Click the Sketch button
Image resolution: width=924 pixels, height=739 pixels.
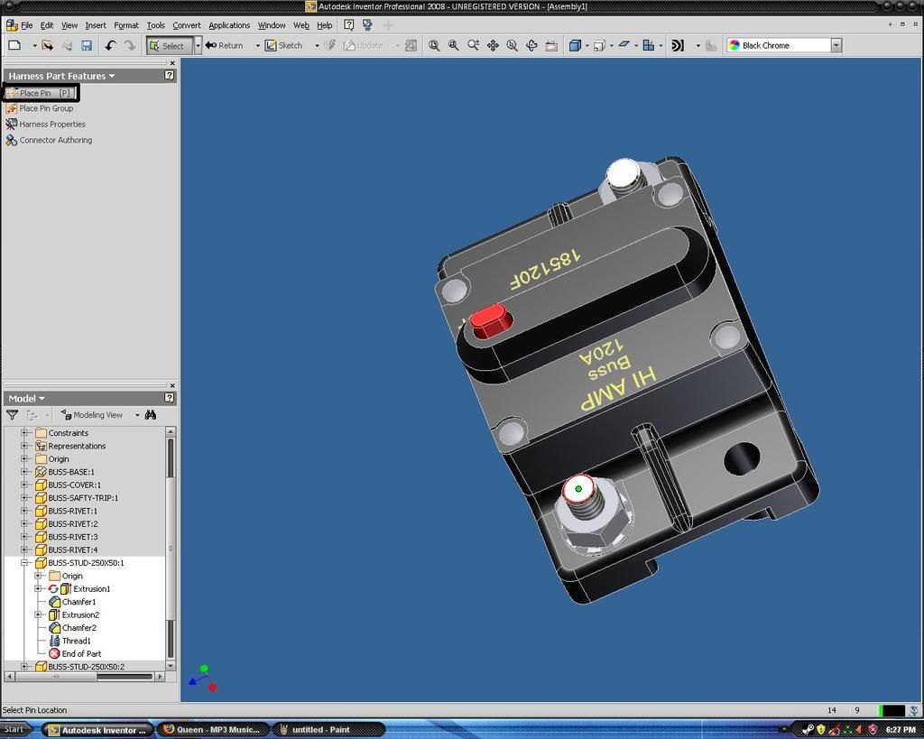[284, 45]
